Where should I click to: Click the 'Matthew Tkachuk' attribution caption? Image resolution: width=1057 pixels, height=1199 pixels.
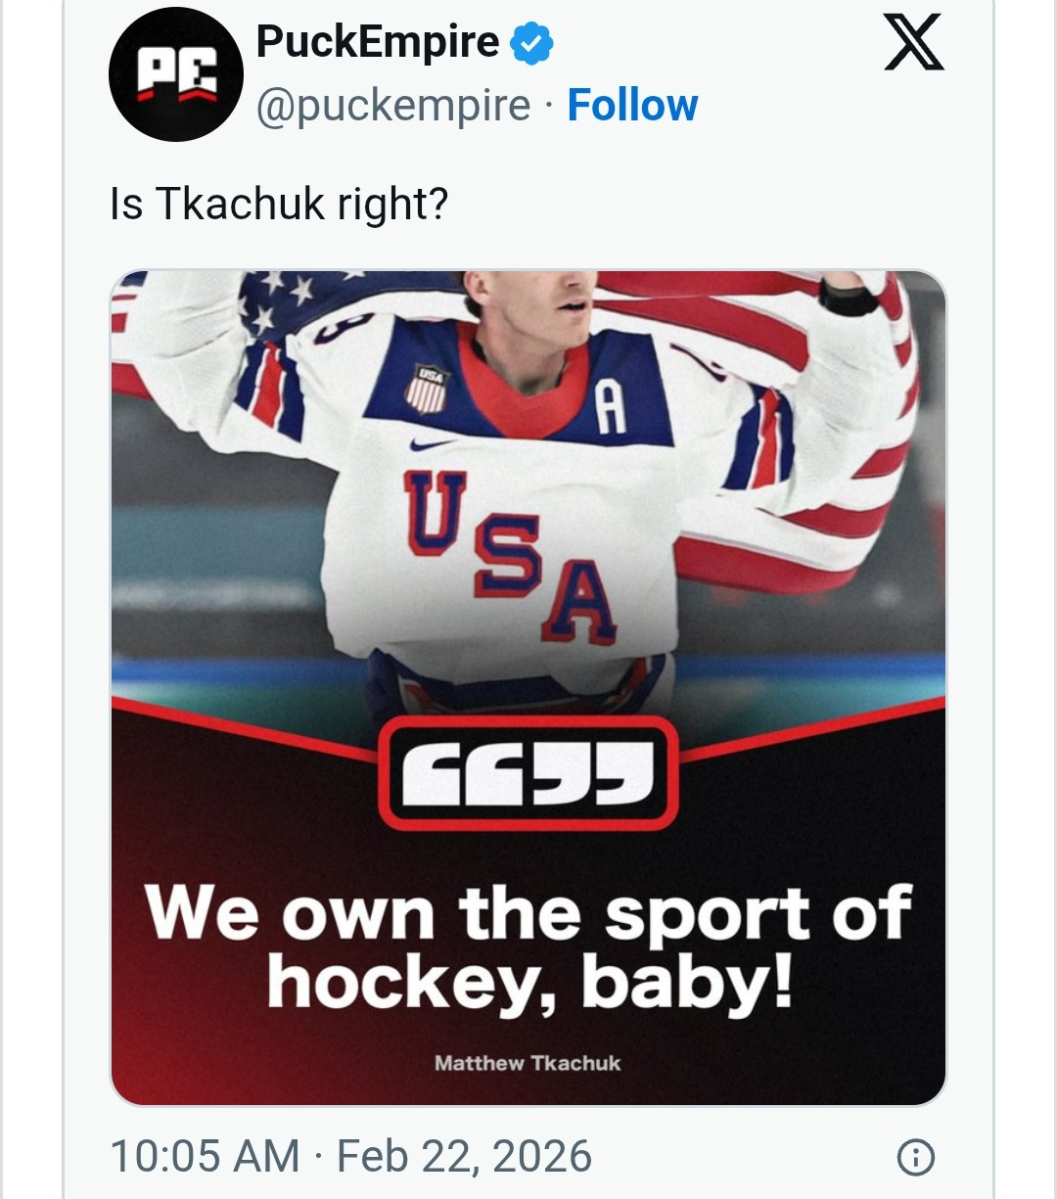[528, 1063]
